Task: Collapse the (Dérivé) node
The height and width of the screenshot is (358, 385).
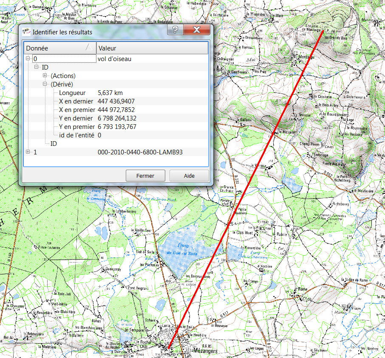Action: 45,84
